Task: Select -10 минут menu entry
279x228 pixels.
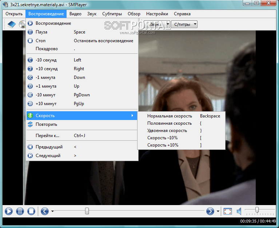Action: coord(82,95)
